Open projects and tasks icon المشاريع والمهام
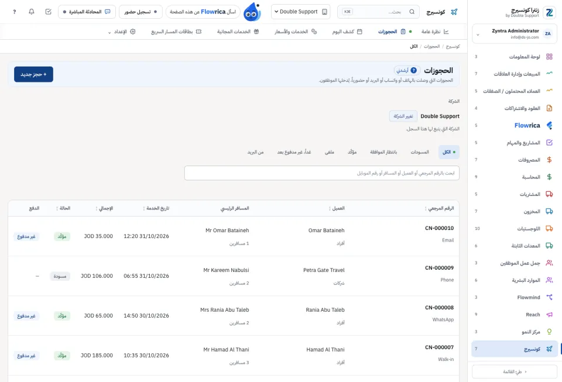Viewport: 562px width, 382px height. coord(549,143)
